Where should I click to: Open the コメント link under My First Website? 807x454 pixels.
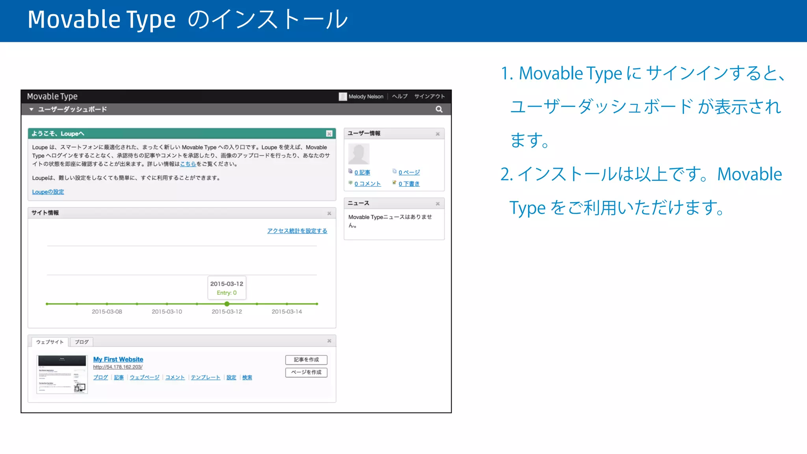point(175,378)
